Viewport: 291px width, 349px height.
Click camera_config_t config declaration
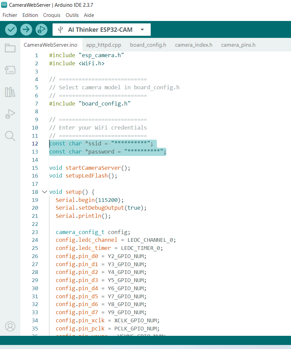click(x=93, y=232)
